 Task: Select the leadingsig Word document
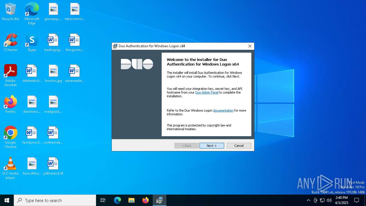[53, 43]
